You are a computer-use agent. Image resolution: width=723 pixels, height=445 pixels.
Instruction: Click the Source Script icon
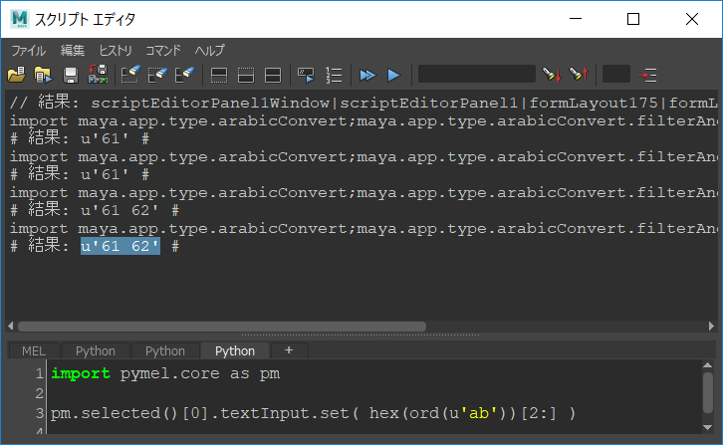(44, 75)
